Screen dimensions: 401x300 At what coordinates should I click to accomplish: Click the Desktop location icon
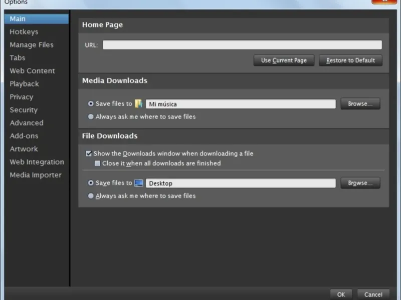139,183
